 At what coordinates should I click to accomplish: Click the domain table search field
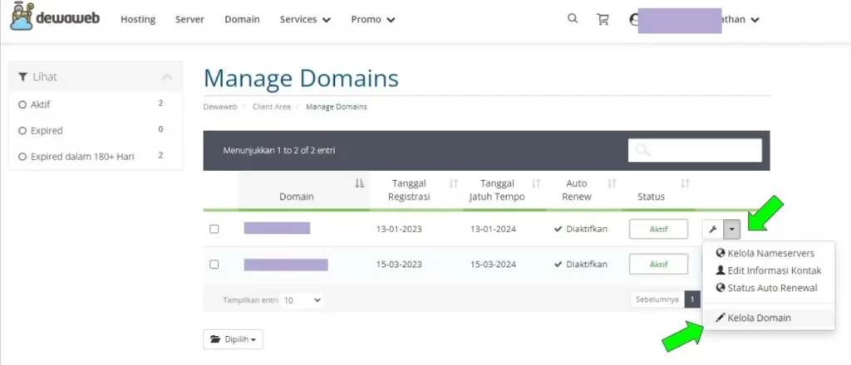695,150
